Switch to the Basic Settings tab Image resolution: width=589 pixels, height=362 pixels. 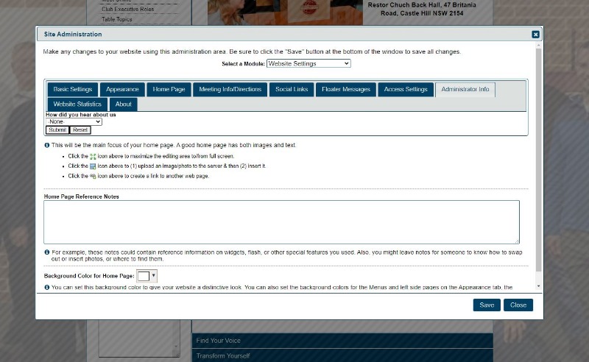(72, 89)
